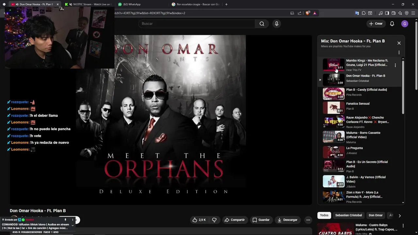The width and height of the screenshot is (418, 235).
Task: Click the Maluma Cuatro Babys thumbnail
Action: tap(336, 229)
